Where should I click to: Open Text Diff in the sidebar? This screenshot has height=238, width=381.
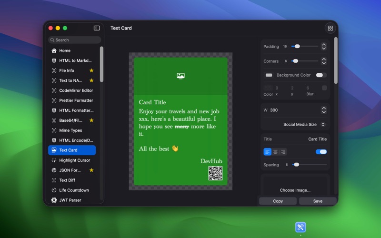click(67, 180)
